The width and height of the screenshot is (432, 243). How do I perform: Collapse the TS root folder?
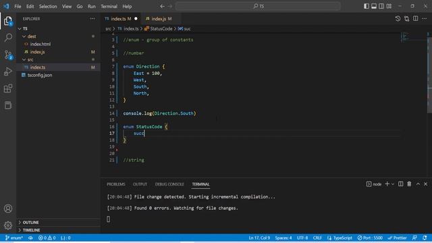[x=20, y=28]
